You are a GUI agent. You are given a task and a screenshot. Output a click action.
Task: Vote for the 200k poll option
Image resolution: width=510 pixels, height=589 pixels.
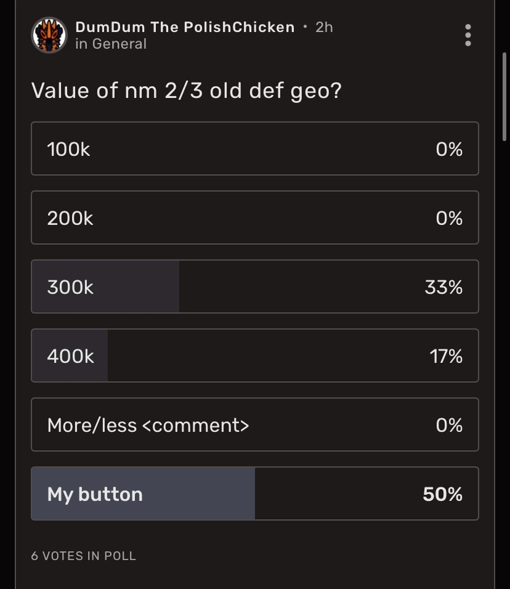point(254,217)
